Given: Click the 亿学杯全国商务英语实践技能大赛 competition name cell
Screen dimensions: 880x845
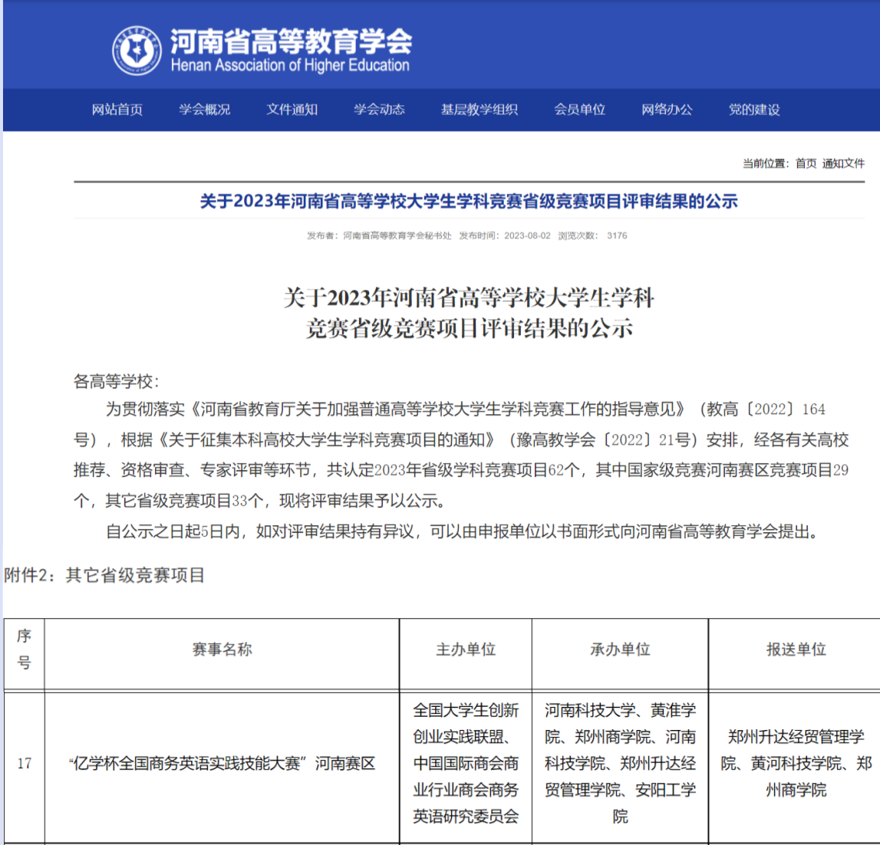Looking at the screenshot, I should [222, 764].
